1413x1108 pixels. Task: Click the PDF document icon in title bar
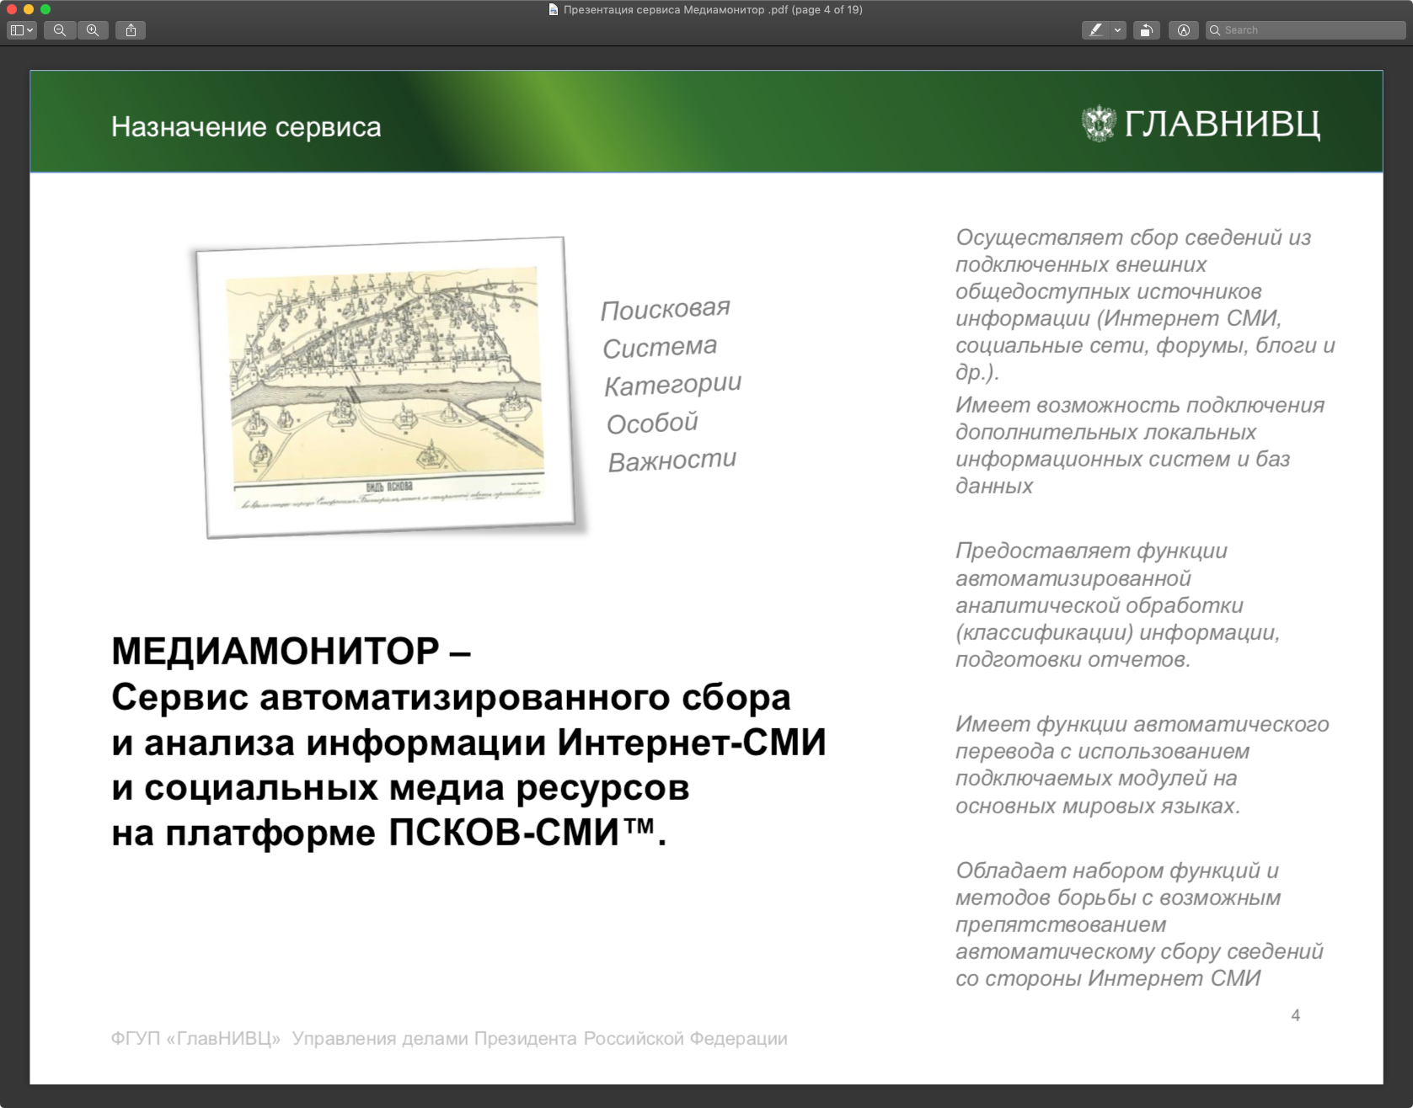point(553,10)
